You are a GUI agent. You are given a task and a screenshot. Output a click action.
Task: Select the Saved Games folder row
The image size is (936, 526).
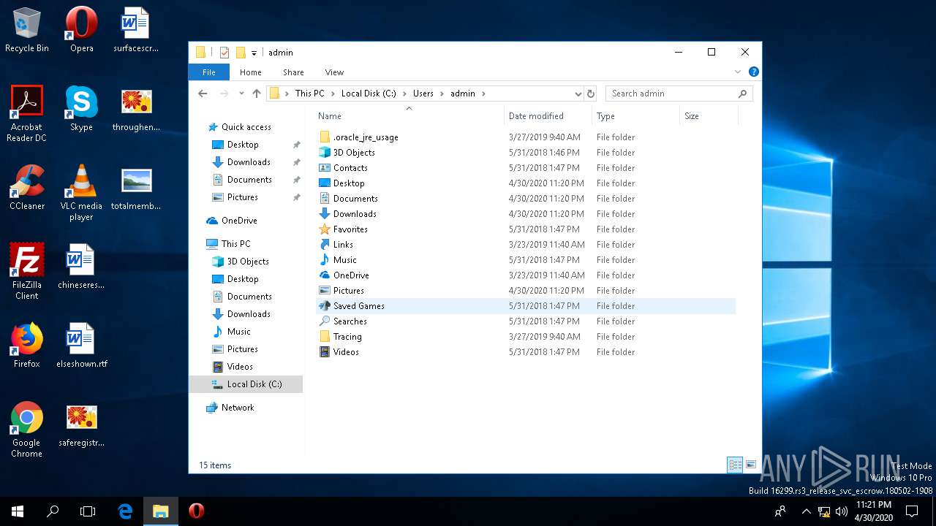tap(526, 306)
